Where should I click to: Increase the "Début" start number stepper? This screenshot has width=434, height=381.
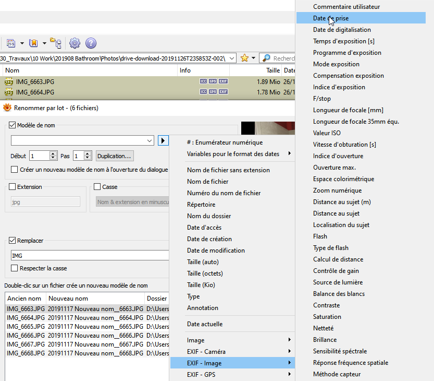point(53,153)
